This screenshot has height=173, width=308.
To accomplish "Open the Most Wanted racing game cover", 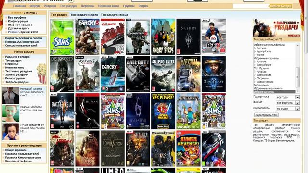I will 113,37.
